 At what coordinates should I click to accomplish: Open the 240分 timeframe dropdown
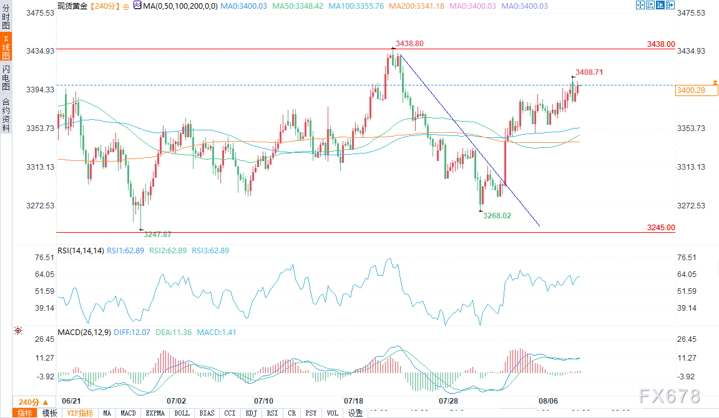[29, 402]
